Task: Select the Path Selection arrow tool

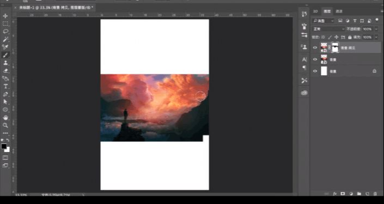Action: pos(5,102)
